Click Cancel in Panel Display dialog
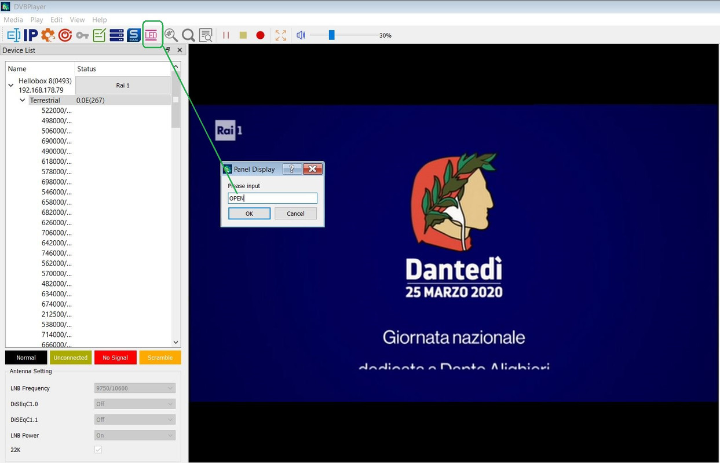 point(295,214)
